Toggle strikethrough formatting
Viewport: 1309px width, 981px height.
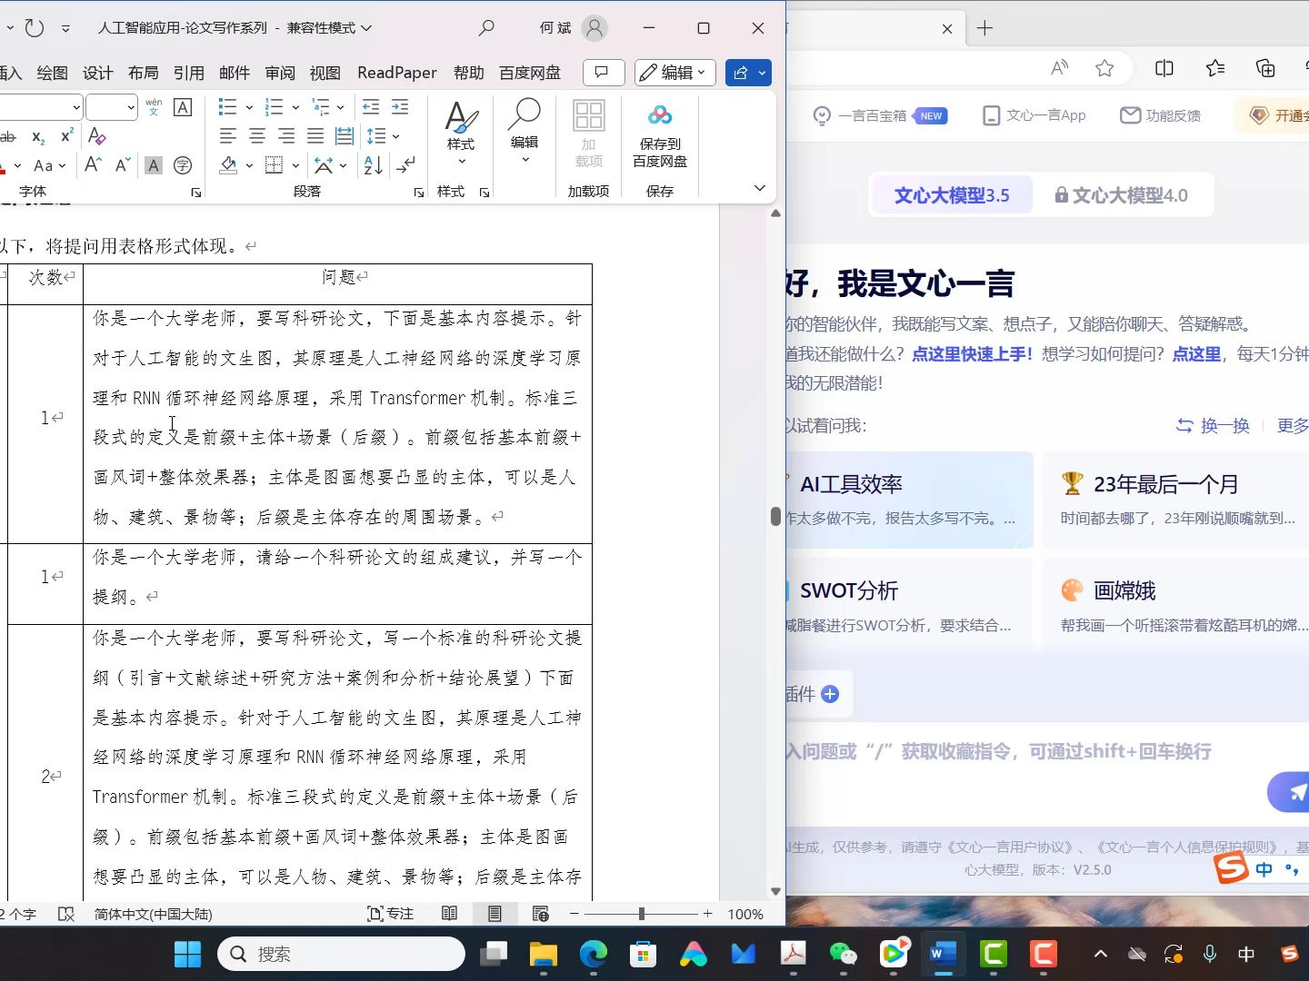pos(8,136)
